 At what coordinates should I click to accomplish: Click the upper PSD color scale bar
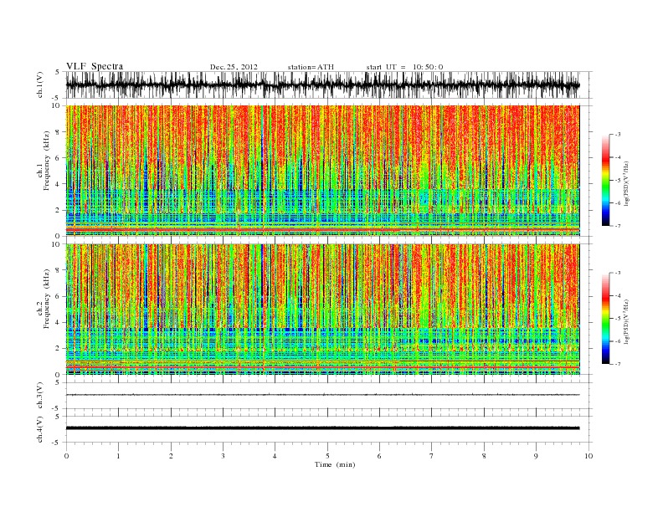(x=605, y=180)
